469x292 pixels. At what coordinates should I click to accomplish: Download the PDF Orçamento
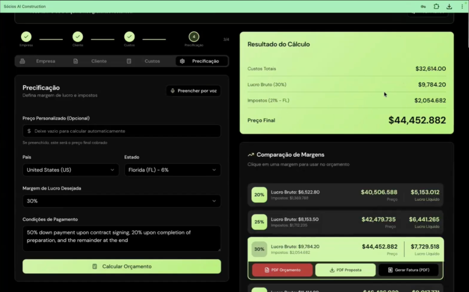click(x=282, y=270)
